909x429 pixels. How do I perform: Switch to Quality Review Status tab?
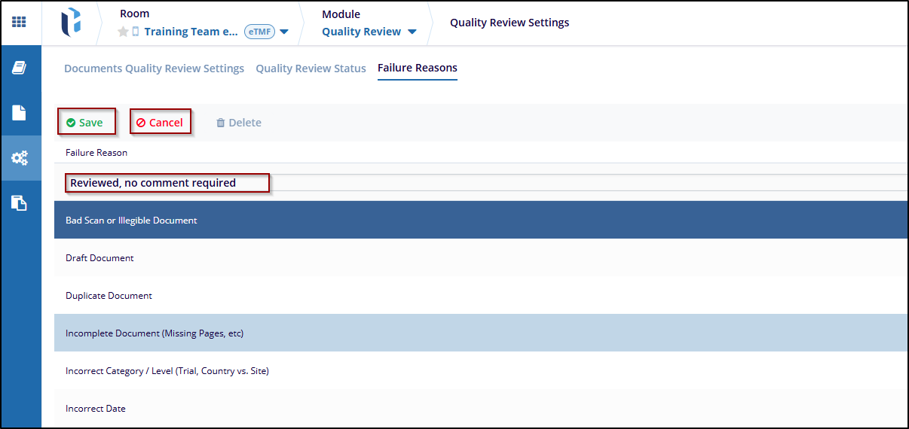[x=311, y=68]
